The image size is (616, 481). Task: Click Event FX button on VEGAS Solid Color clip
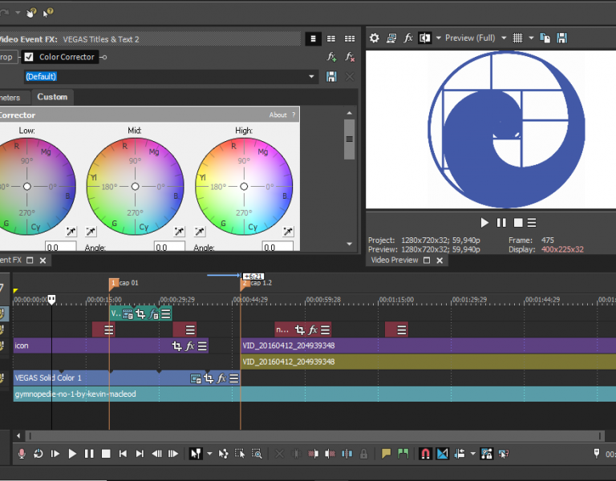(221, 378)
